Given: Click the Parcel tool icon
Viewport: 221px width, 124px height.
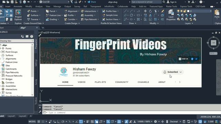Looking at the screenshot, I should point(47,11).
